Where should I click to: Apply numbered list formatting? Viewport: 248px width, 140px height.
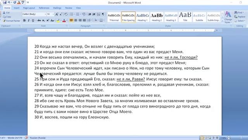[x=77, y=14]
